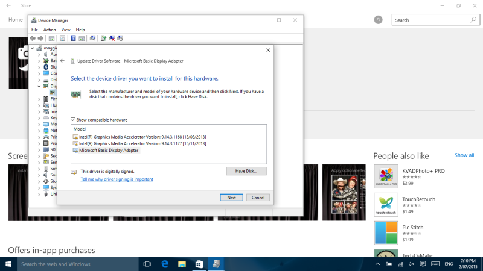Image resolution: width=483 pixels, height=271 pixels.
Task: Click the touch keyboard tray icon
Action: 435,264
